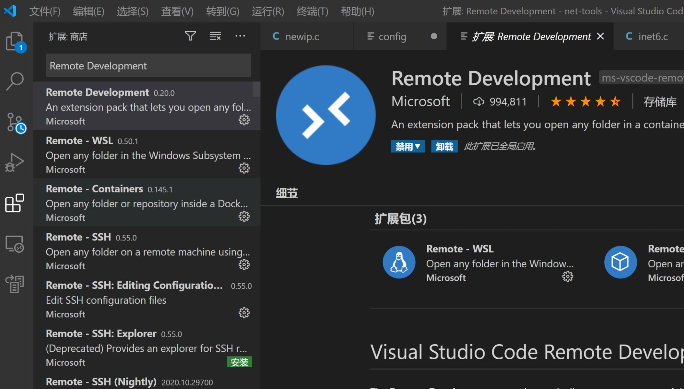Open the 转到(G) menu
This screenshot has height=389, width=684.
click(x=223, y=11)
